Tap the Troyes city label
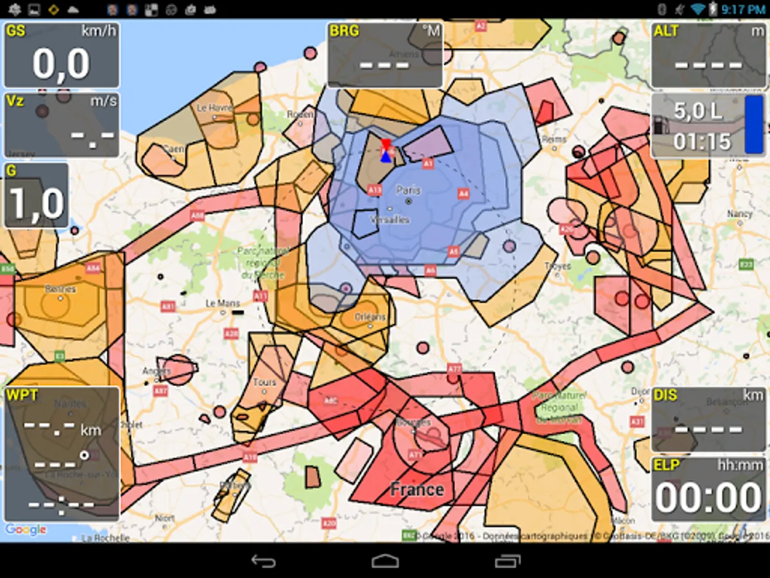The image size is (770, 578). 558,266
